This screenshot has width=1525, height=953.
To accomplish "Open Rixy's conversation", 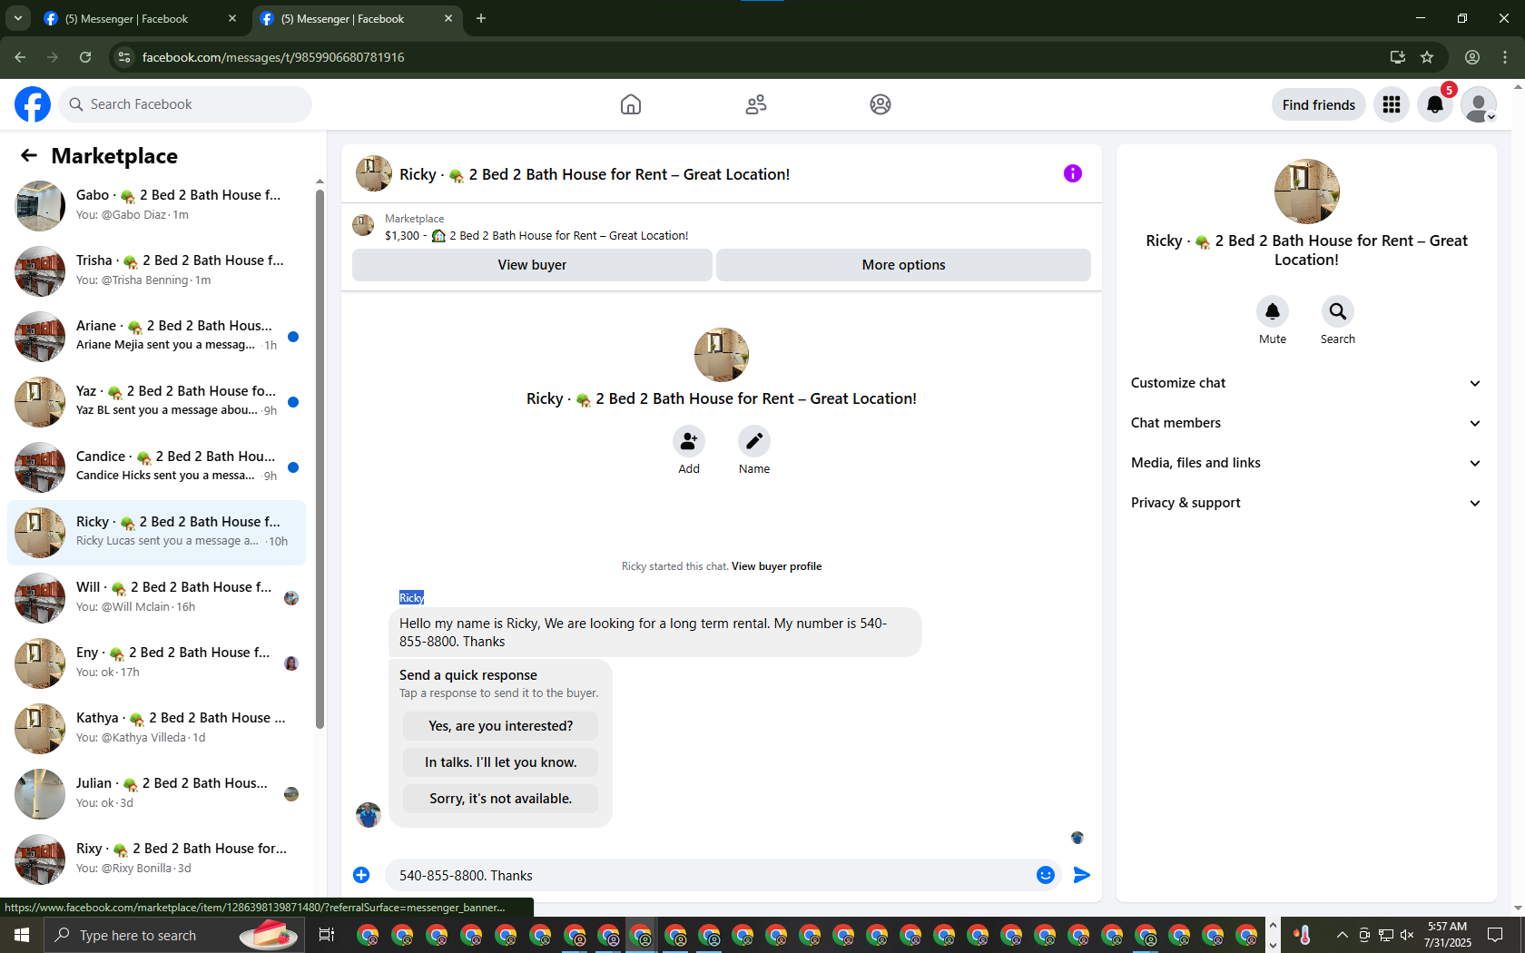I will (156, 859).
